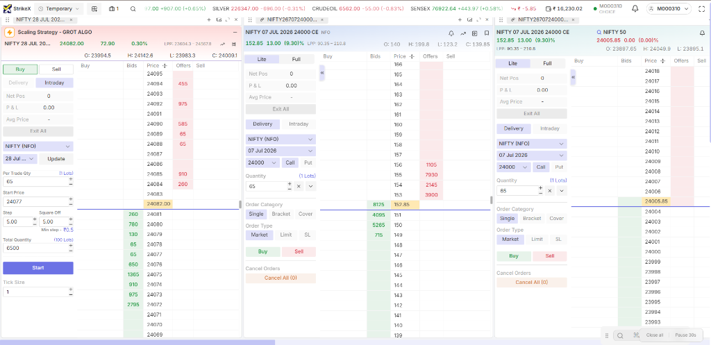Open NIFTY (NFO) dropdown in third panel
Image resolution: width=711 pixels, height=345 pixels.
coord(531,143)
